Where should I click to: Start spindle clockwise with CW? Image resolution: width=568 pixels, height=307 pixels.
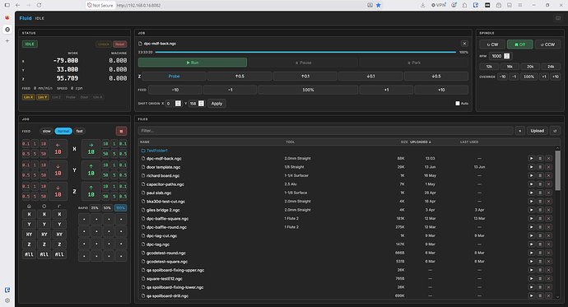[x=492, y=44]
